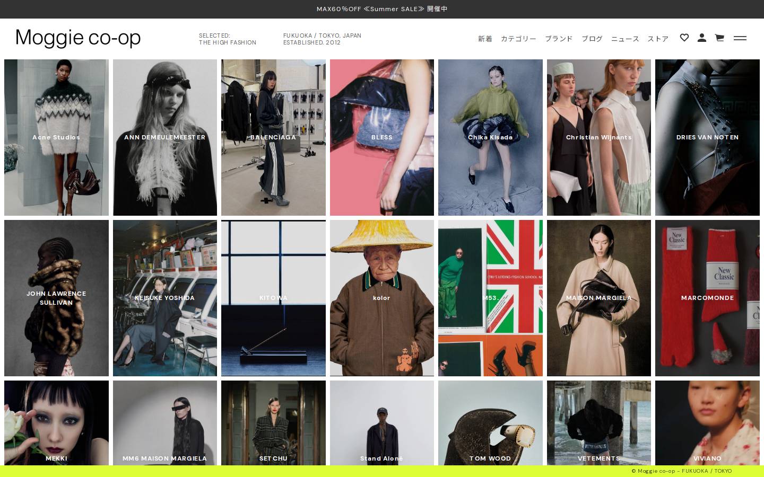Open the shopping cart icon
The image size is (764, 477).
pos(719,38)
